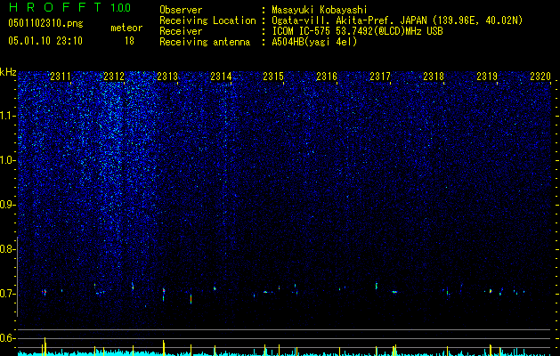Click the 2317 time marker
The width and height of the screenshot is (560, 356).
[x=380, y=77]
